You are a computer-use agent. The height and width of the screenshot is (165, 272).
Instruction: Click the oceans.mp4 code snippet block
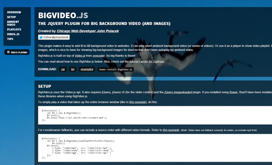click(155, 115)
